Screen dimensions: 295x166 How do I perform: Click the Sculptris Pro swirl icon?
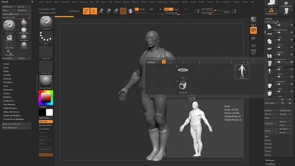pos(130,11)
